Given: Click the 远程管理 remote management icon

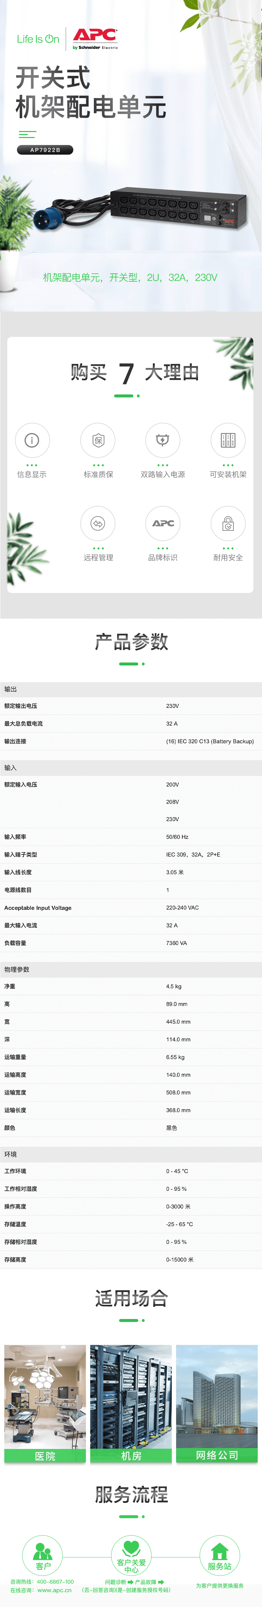Looking at the screenshot, I should coord(98,523).
